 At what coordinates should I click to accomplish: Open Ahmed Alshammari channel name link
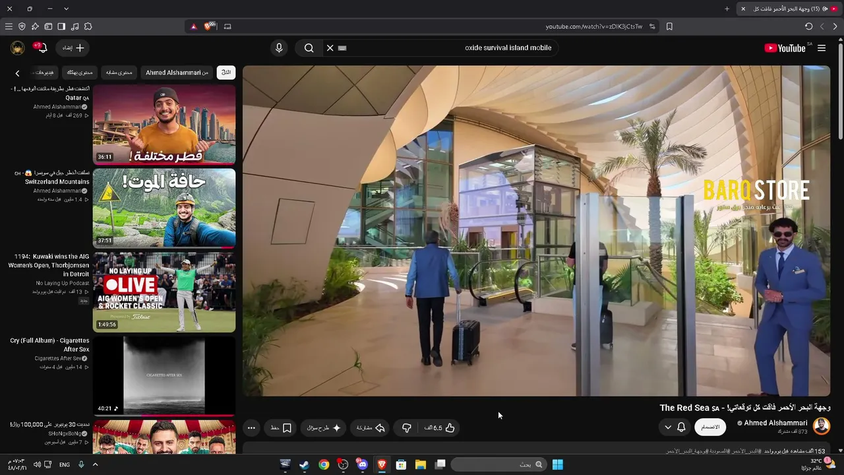775,423
